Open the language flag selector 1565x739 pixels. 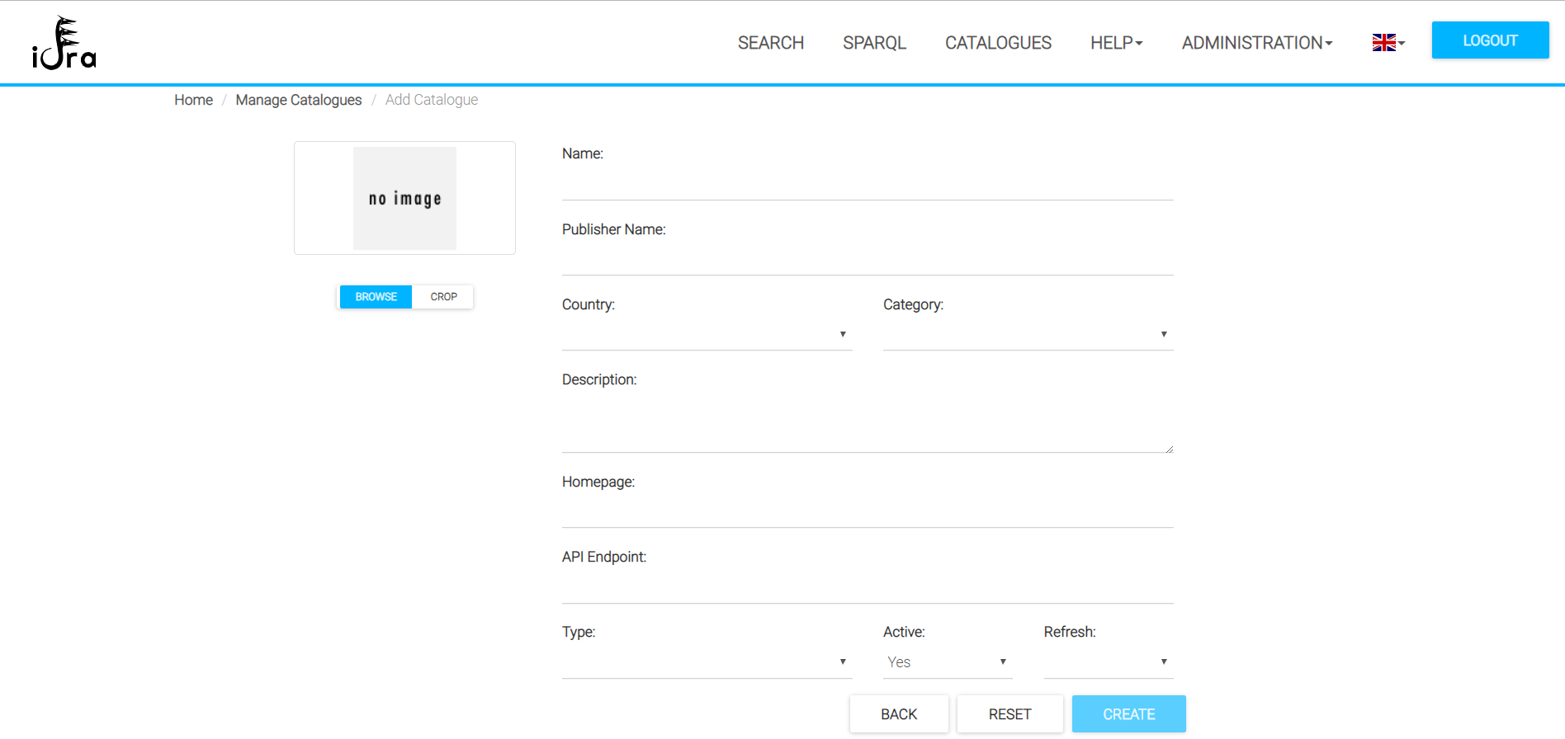pos(1388,43)
